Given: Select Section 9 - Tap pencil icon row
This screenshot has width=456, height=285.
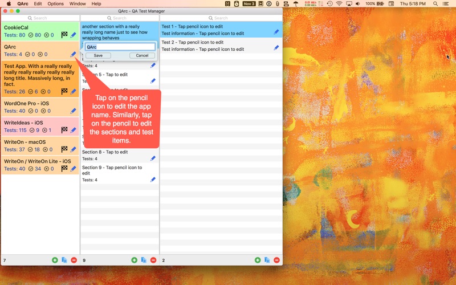Looking at the screenshot, I should coord(120,174).
